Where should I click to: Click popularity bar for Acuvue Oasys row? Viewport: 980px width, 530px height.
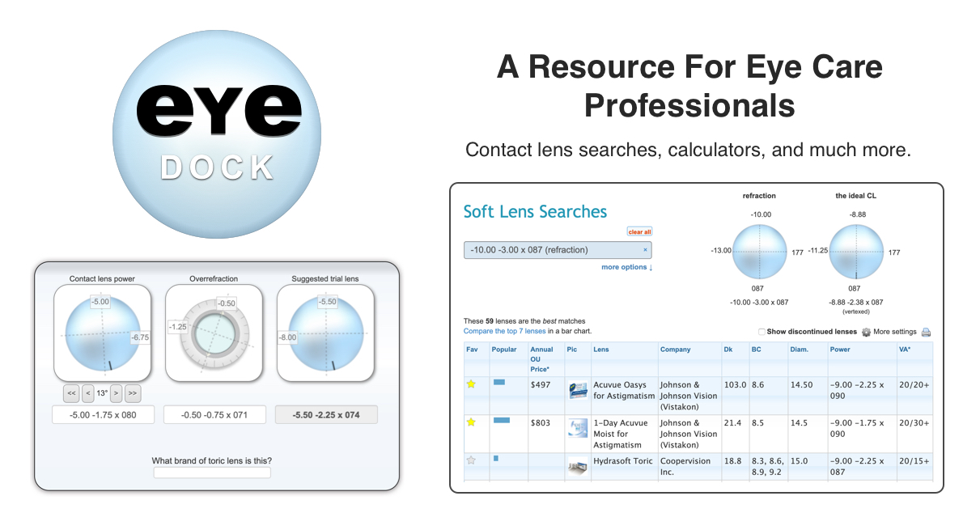click(498, 382)
